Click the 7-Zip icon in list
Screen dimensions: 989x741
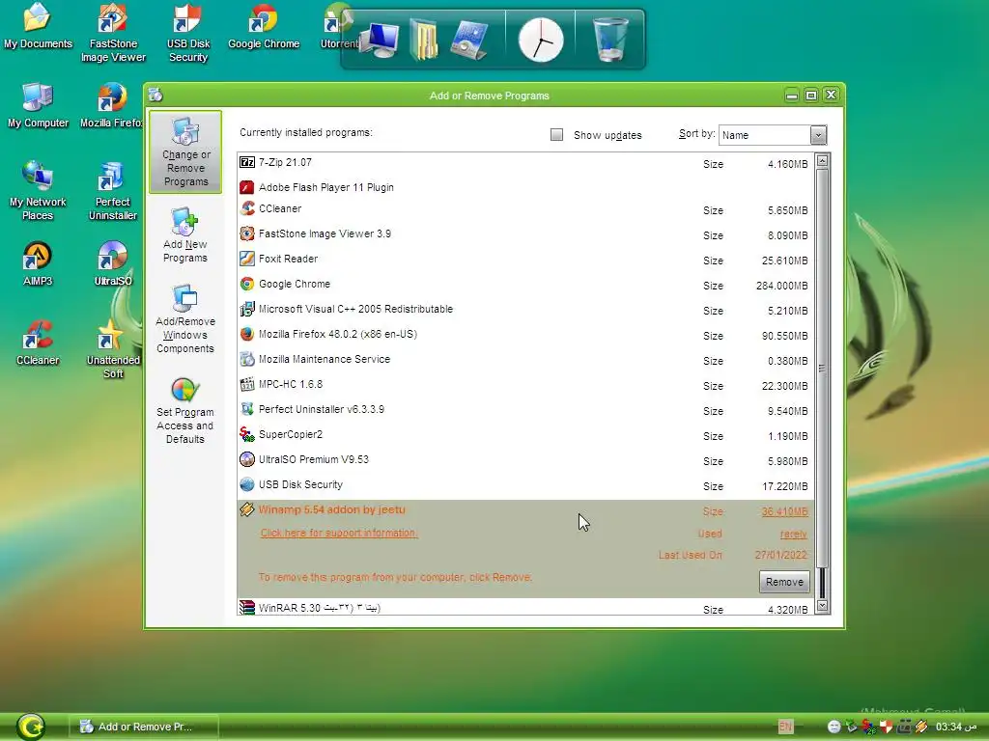tap(247, 162)
